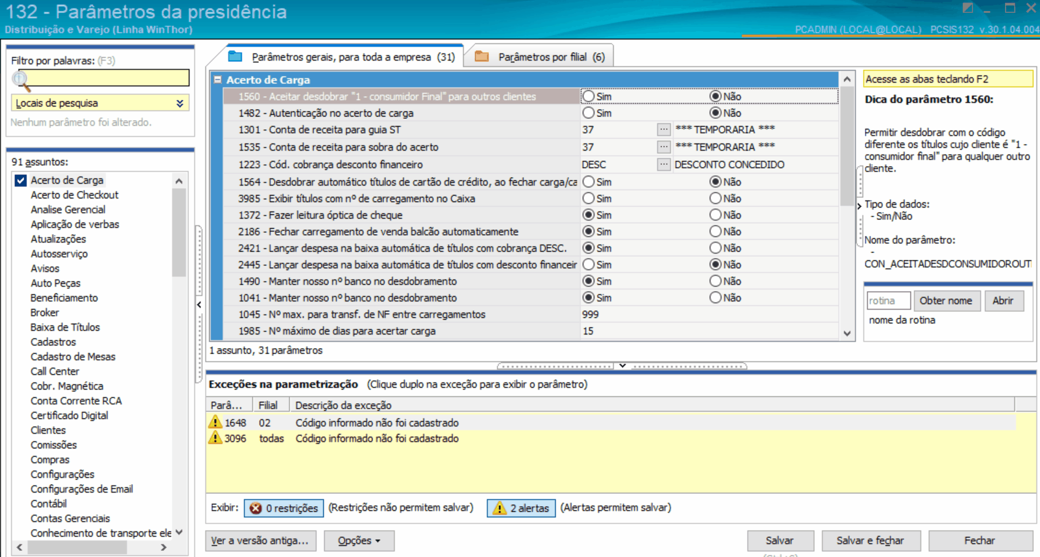Select Não for 1372 leitura óptica de cheque
This screenshot has width=1040, height=557.
pyautogui.click(x=715, y=215)
